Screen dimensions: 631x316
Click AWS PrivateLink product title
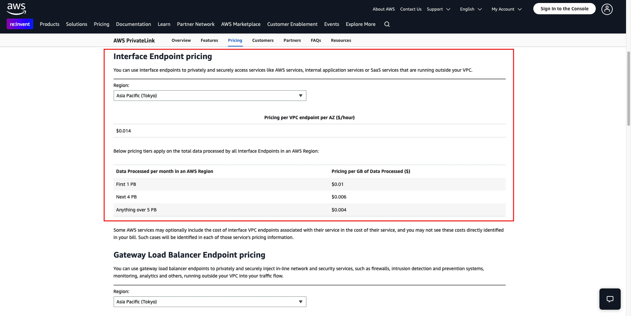point(134,40)
